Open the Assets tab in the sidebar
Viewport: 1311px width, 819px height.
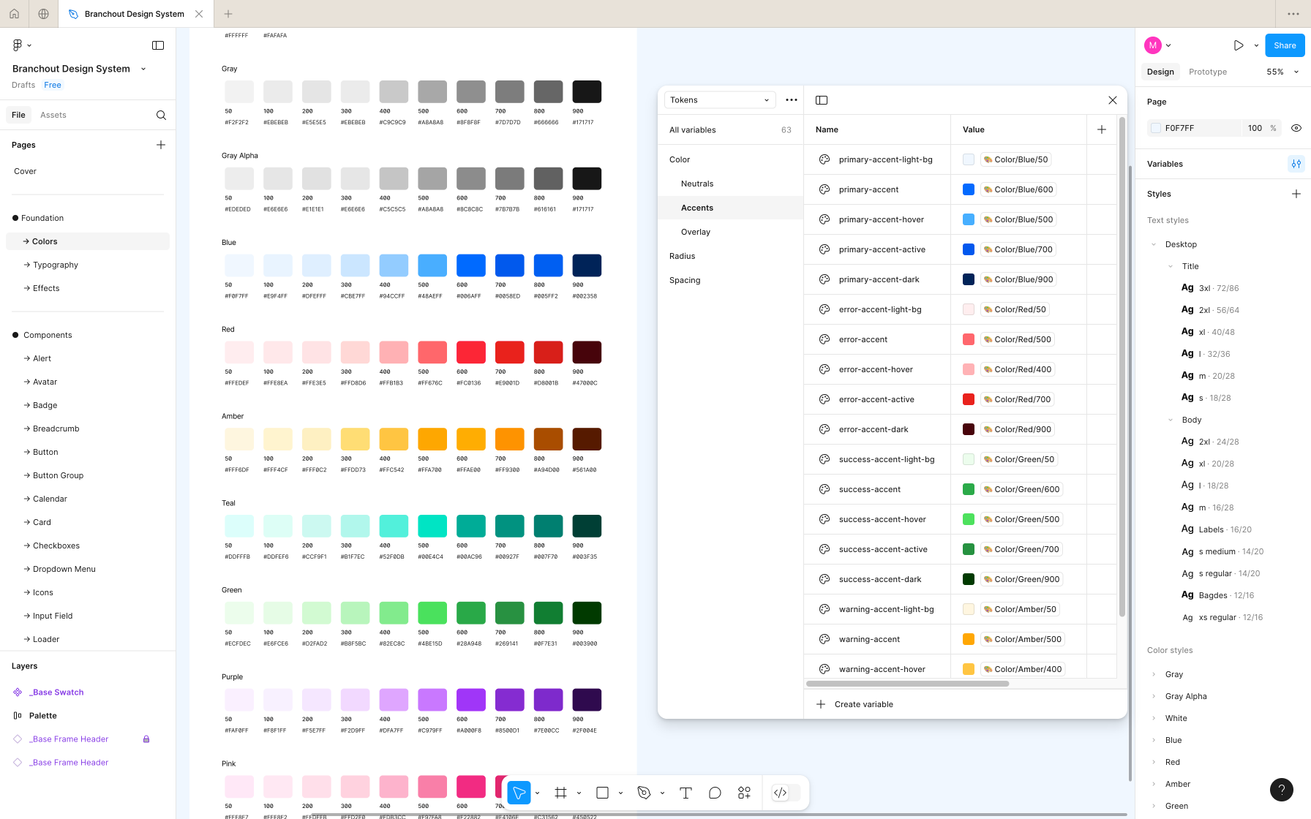coord(52,115)
